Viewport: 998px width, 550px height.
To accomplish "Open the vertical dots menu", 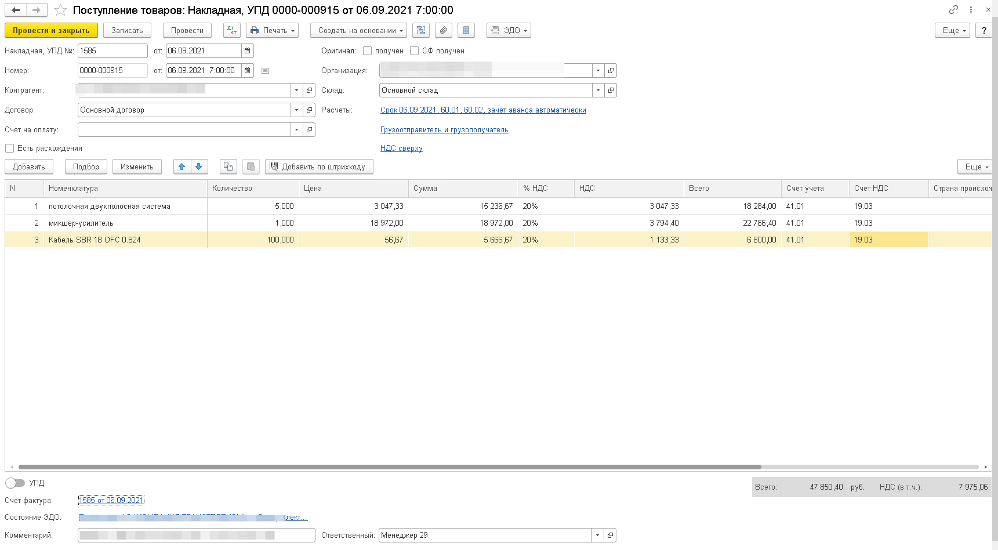I will (971, 10).
